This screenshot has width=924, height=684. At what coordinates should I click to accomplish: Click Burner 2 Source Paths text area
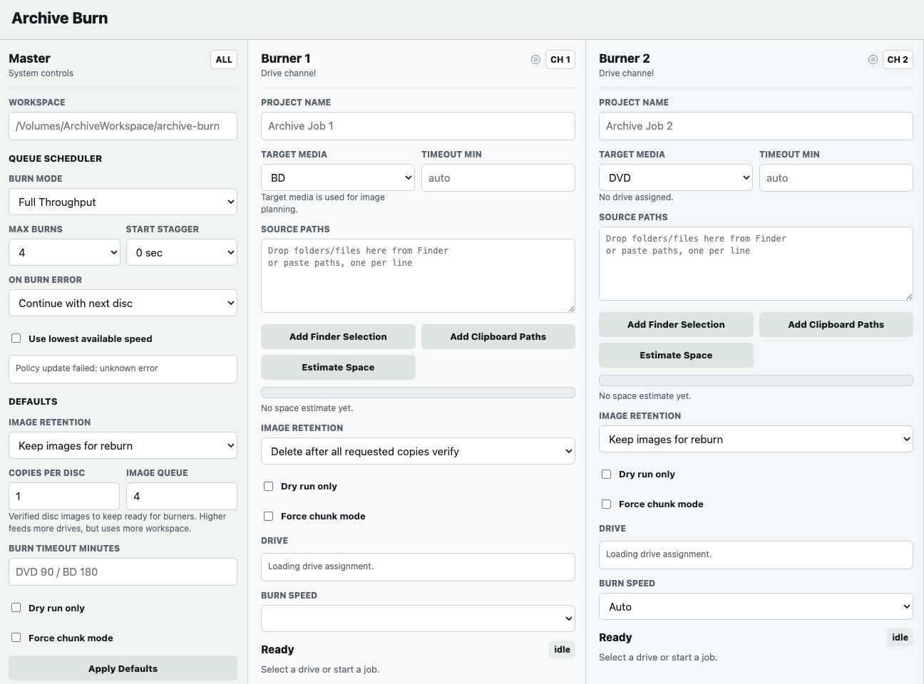(756, 264)
